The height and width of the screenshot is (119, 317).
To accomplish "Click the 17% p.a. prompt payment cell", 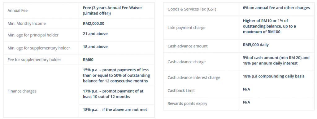I will [116, 95].
